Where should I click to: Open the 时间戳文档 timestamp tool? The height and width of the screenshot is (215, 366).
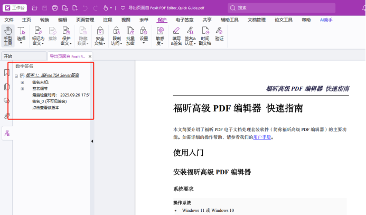click(205, 35)
